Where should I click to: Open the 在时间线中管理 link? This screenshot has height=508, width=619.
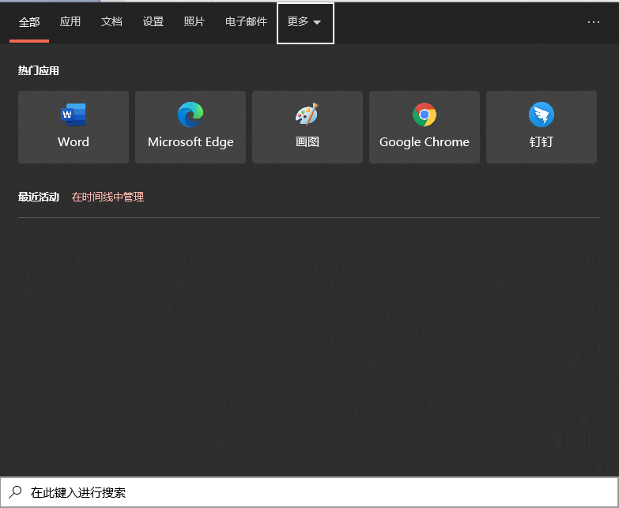(108, 197)
